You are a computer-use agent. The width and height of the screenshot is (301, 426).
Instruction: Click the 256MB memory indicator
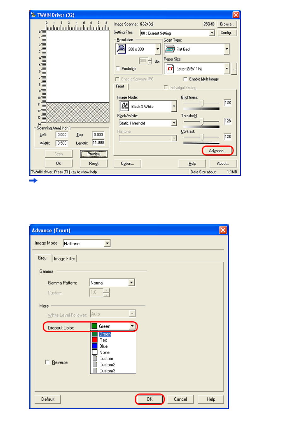(x=209, y=24)
